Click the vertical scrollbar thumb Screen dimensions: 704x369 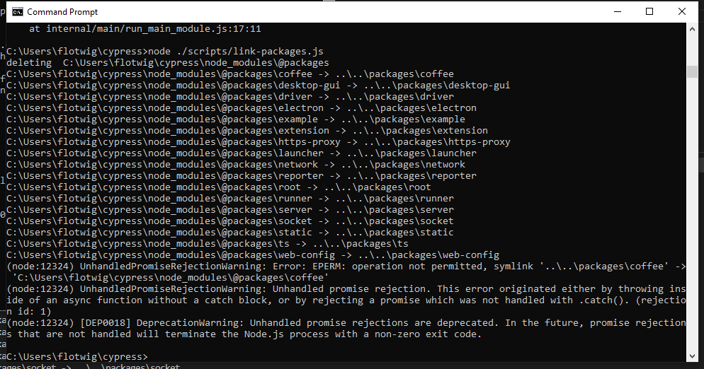point(692,71)
